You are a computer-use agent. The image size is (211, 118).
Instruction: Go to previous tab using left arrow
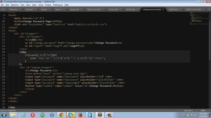(x=2, y=9)
